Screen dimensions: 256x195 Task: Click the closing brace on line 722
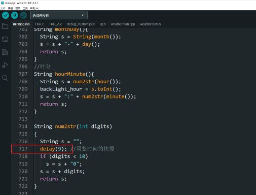tap(35, 186)
